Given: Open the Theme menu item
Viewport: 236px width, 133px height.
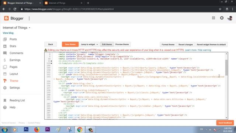Looking at the screenshot, I should (14, 81).
